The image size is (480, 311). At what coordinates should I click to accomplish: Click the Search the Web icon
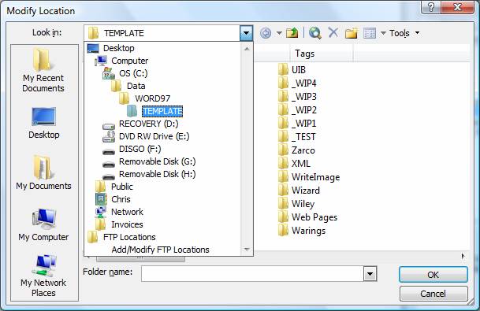point(315,33)
